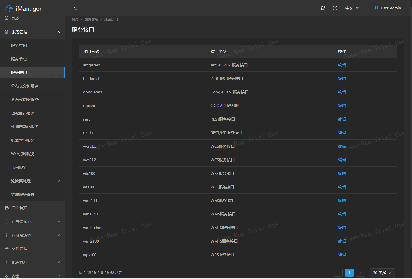412x279 pixels.
Task: Toggle sidebar collapse menu icon
Action: [76, 8]
